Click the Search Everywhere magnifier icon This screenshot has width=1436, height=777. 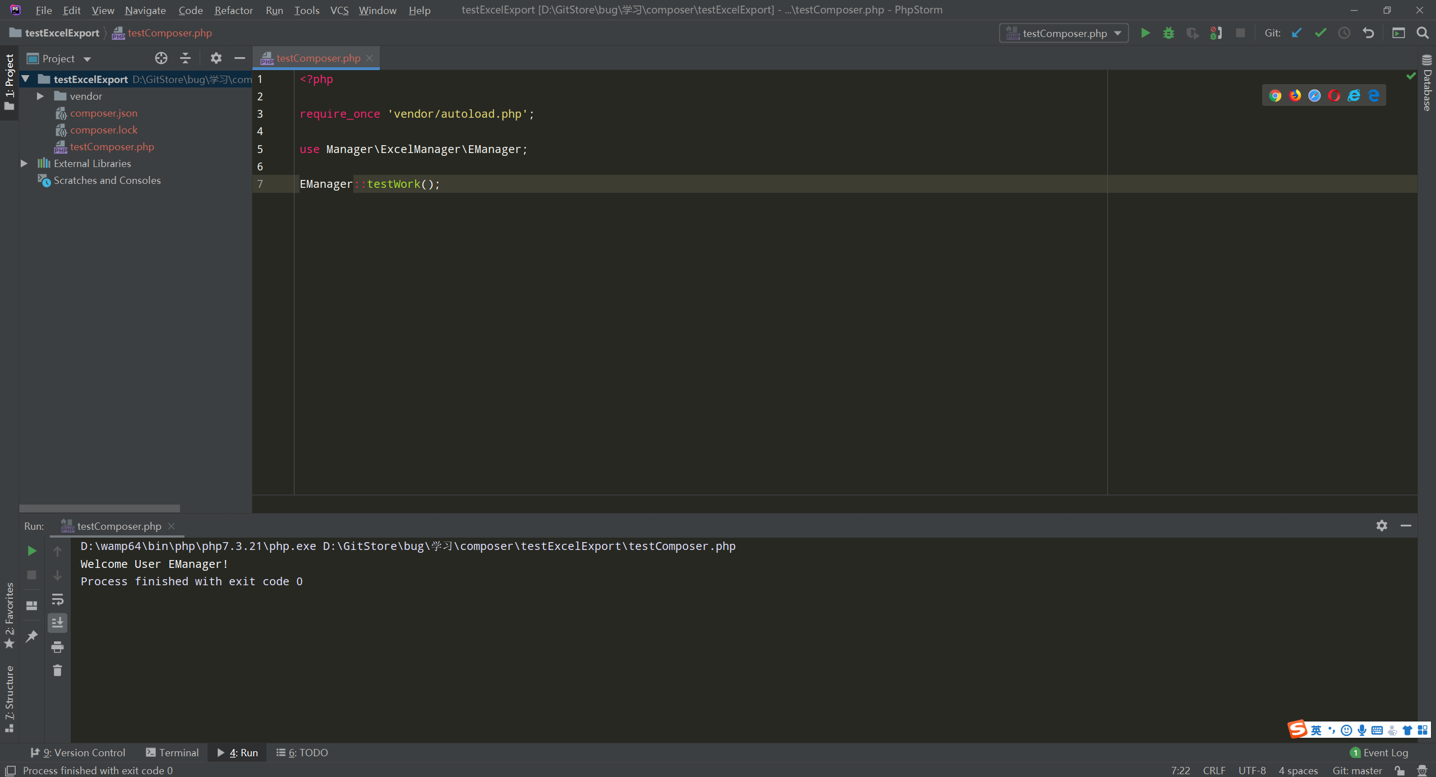pos(1423,33)
